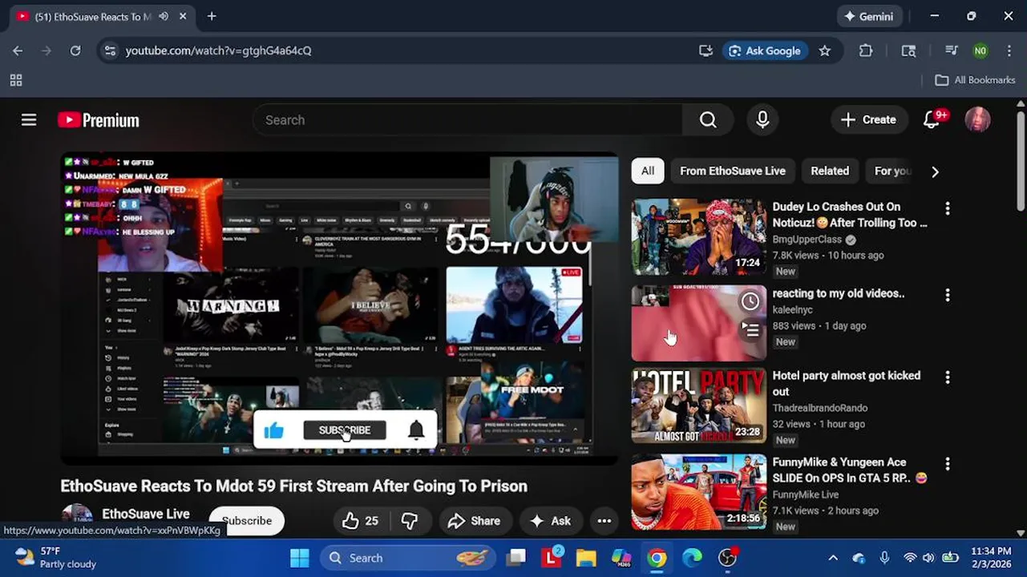Open the ThadrealbrandoRando channel name
Image resolution: width=1027 pixels, height=577 pixels.
(x=820, y=408)
